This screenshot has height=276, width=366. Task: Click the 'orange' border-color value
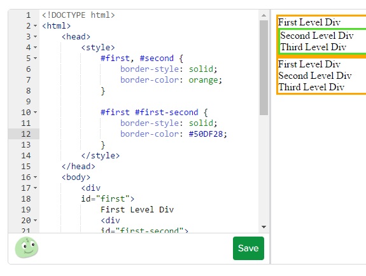point(203,80)
